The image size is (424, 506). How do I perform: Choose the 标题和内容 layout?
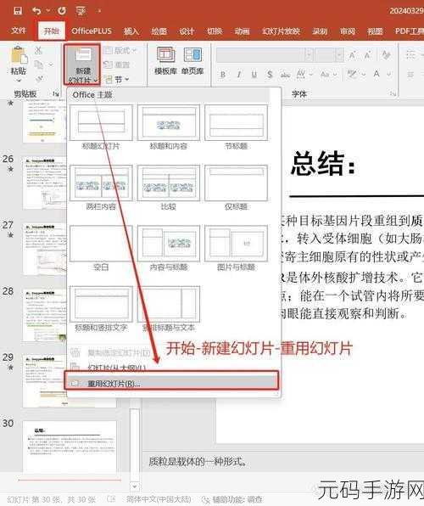[x=168, y=127]
